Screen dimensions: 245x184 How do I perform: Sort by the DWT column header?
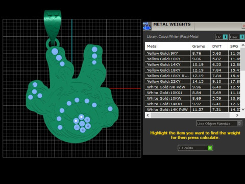point(219,46)
